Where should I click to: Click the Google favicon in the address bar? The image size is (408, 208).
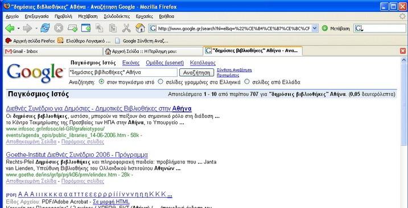(x=153, y=28)
